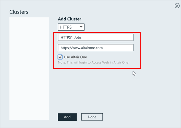Select the text "HTTPS" in the protocol combo box
The width and height of the screenshot is (181, 128).
[65, 27]
